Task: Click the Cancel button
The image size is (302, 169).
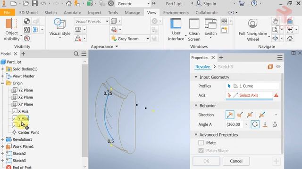Action: [236, 161]
